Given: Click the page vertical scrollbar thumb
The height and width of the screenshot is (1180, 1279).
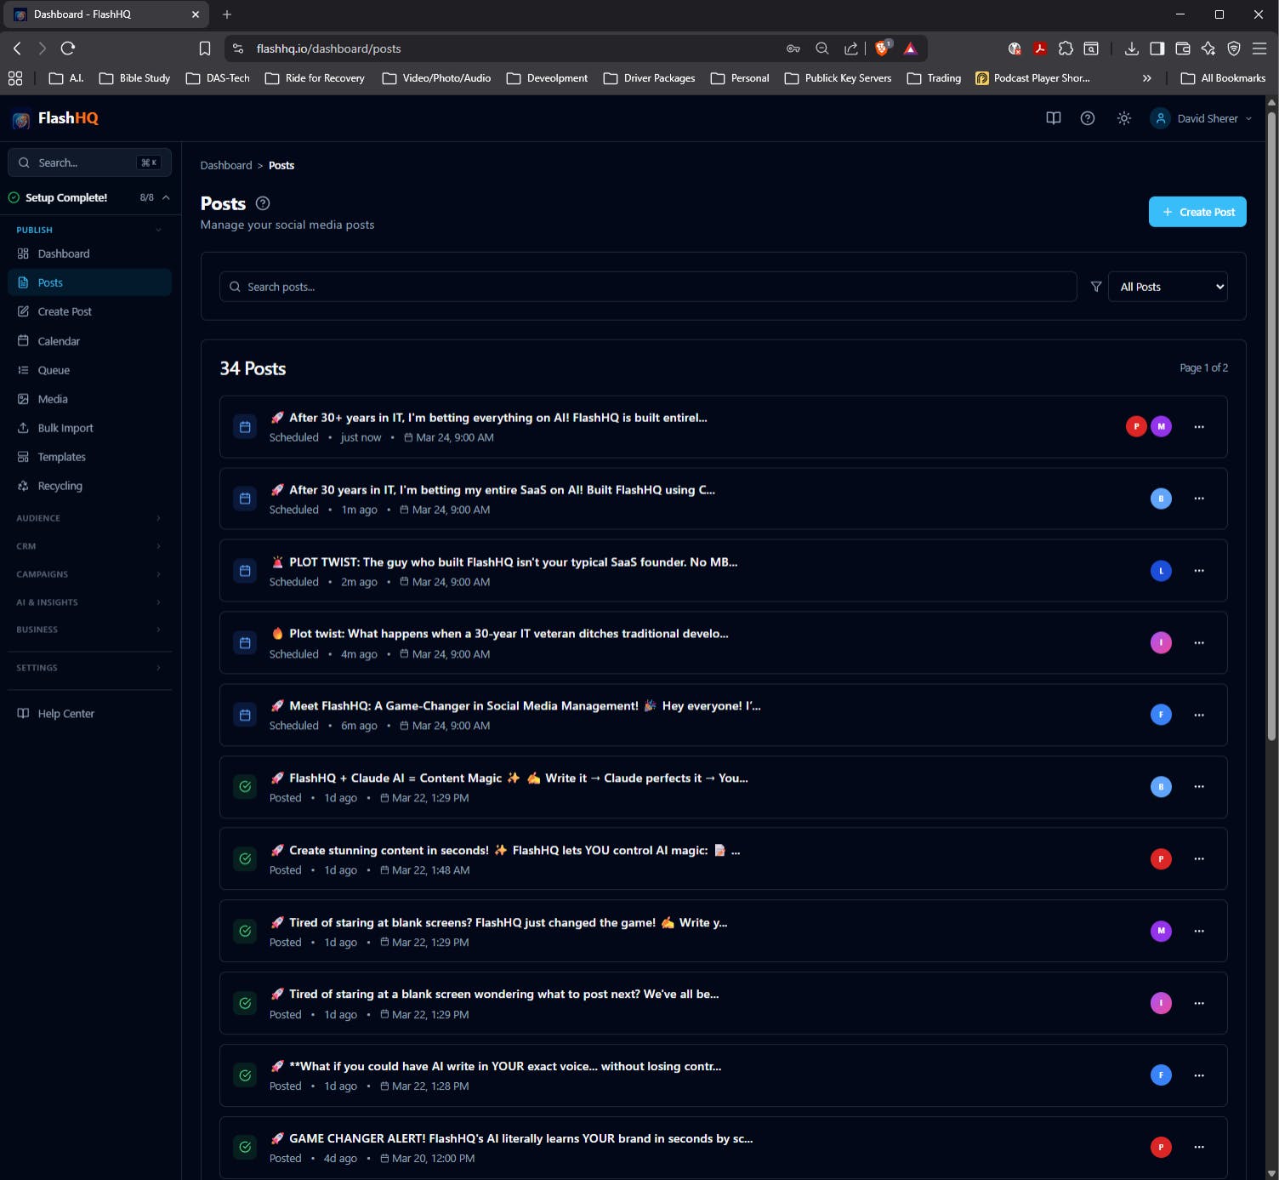Looking at the screenshot, I should 1271,425.
